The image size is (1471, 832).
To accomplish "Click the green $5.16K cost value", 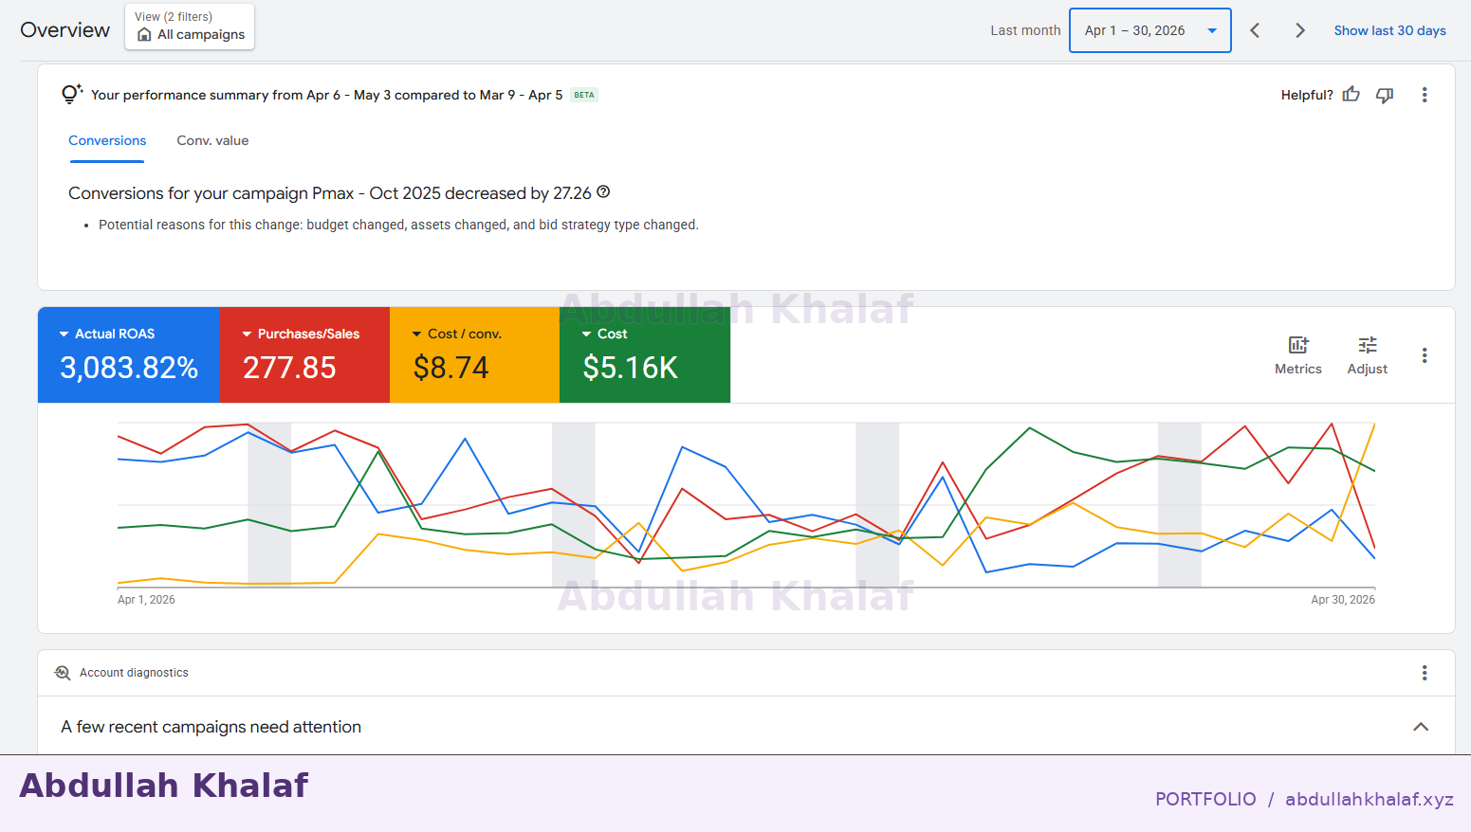I will (631, 368).
